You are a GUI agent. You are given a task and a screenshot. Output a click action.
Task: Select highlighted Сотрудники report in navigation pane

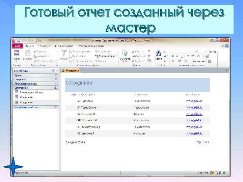pyautogui.click(x=36, y=102)
